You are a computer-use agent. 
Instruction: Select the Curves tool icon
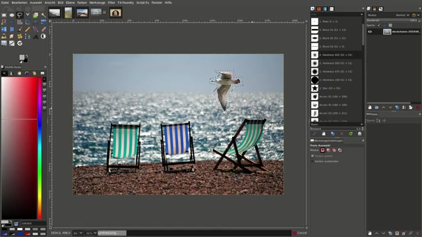pos(12,43)
